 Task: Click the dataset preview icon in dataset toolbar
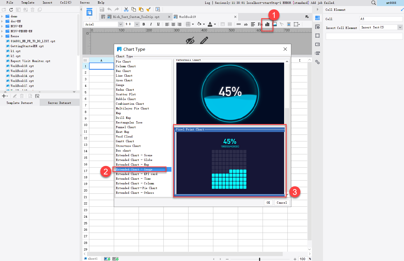tap(30, 96)
